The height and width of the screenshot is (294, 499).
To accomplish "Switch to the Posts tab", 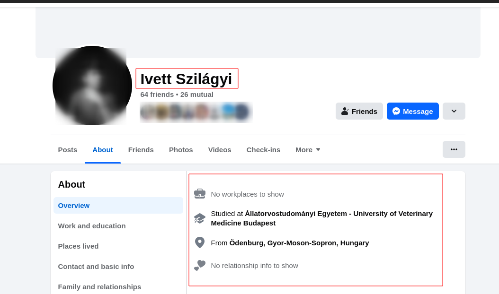I will pyautogui.click(x=68, y=149).
